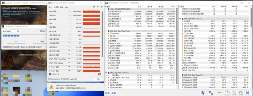Click lightning icon beside SA VID
This screenshot has height=96, width=253.
[x=109, y=36]
